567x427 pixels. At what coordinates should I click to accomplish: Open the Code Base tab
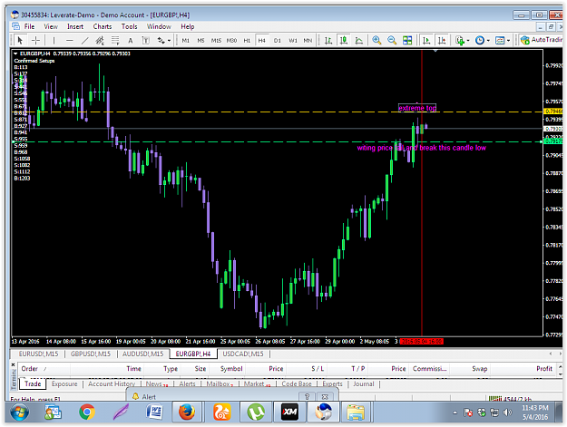click(x=296, y=383)
